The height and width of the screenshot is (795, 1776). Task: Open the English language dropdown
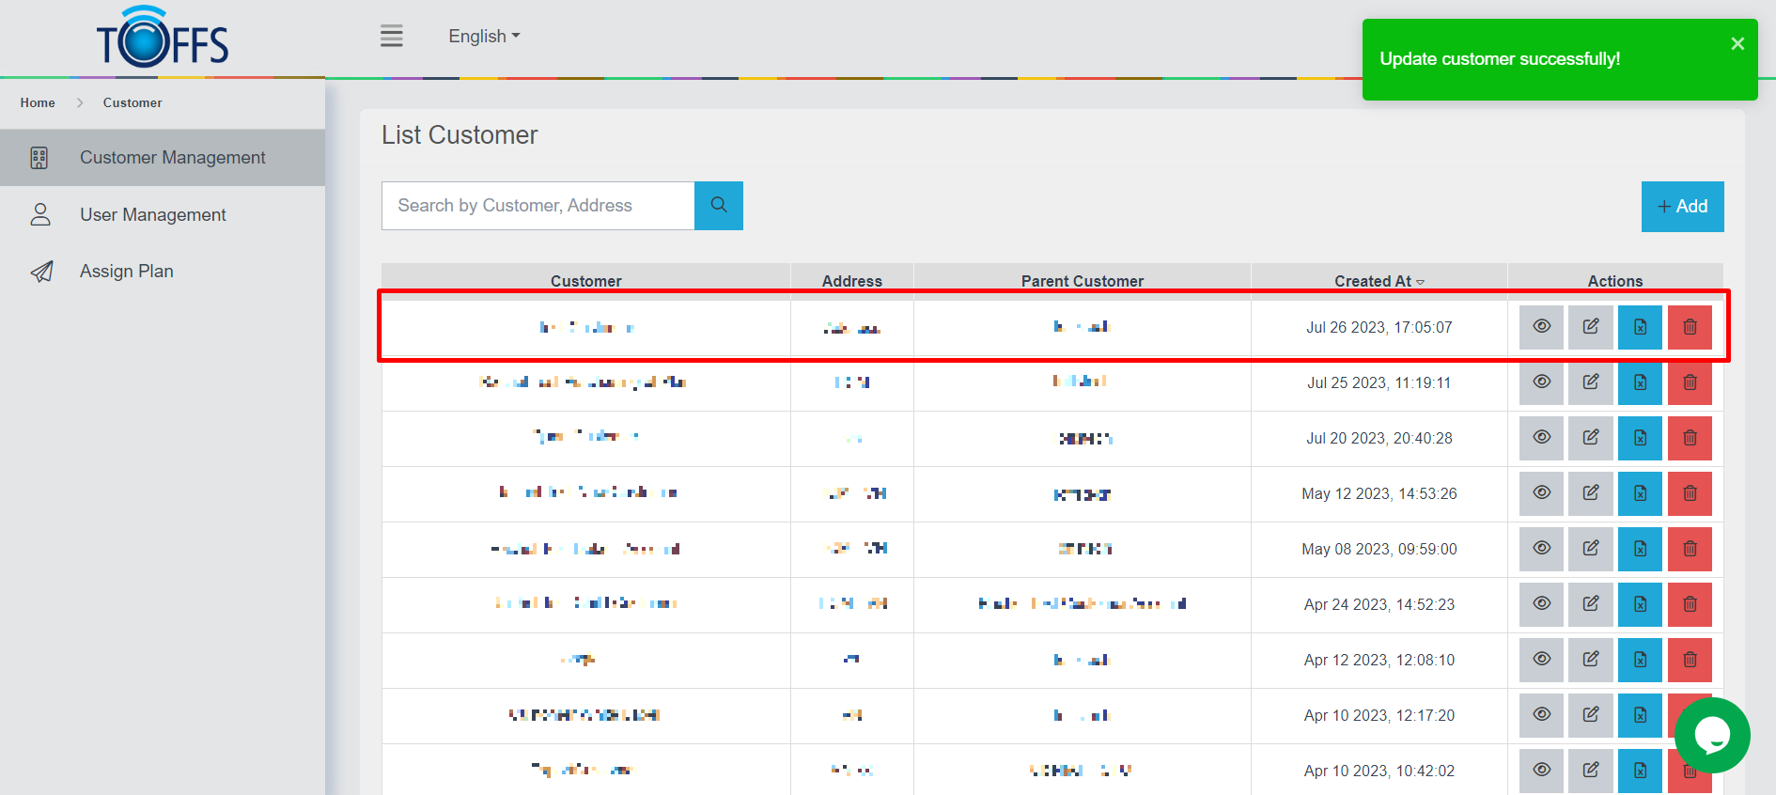pyautogui.click(x=484, y=37)
